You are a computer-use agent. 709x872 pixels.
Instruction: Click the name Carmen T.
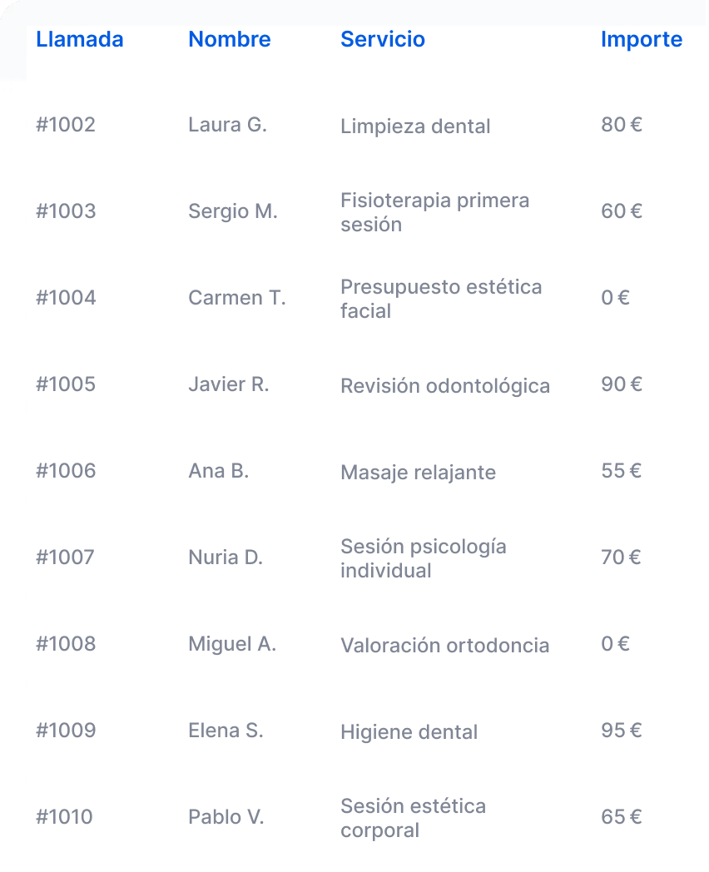[237, 298]
